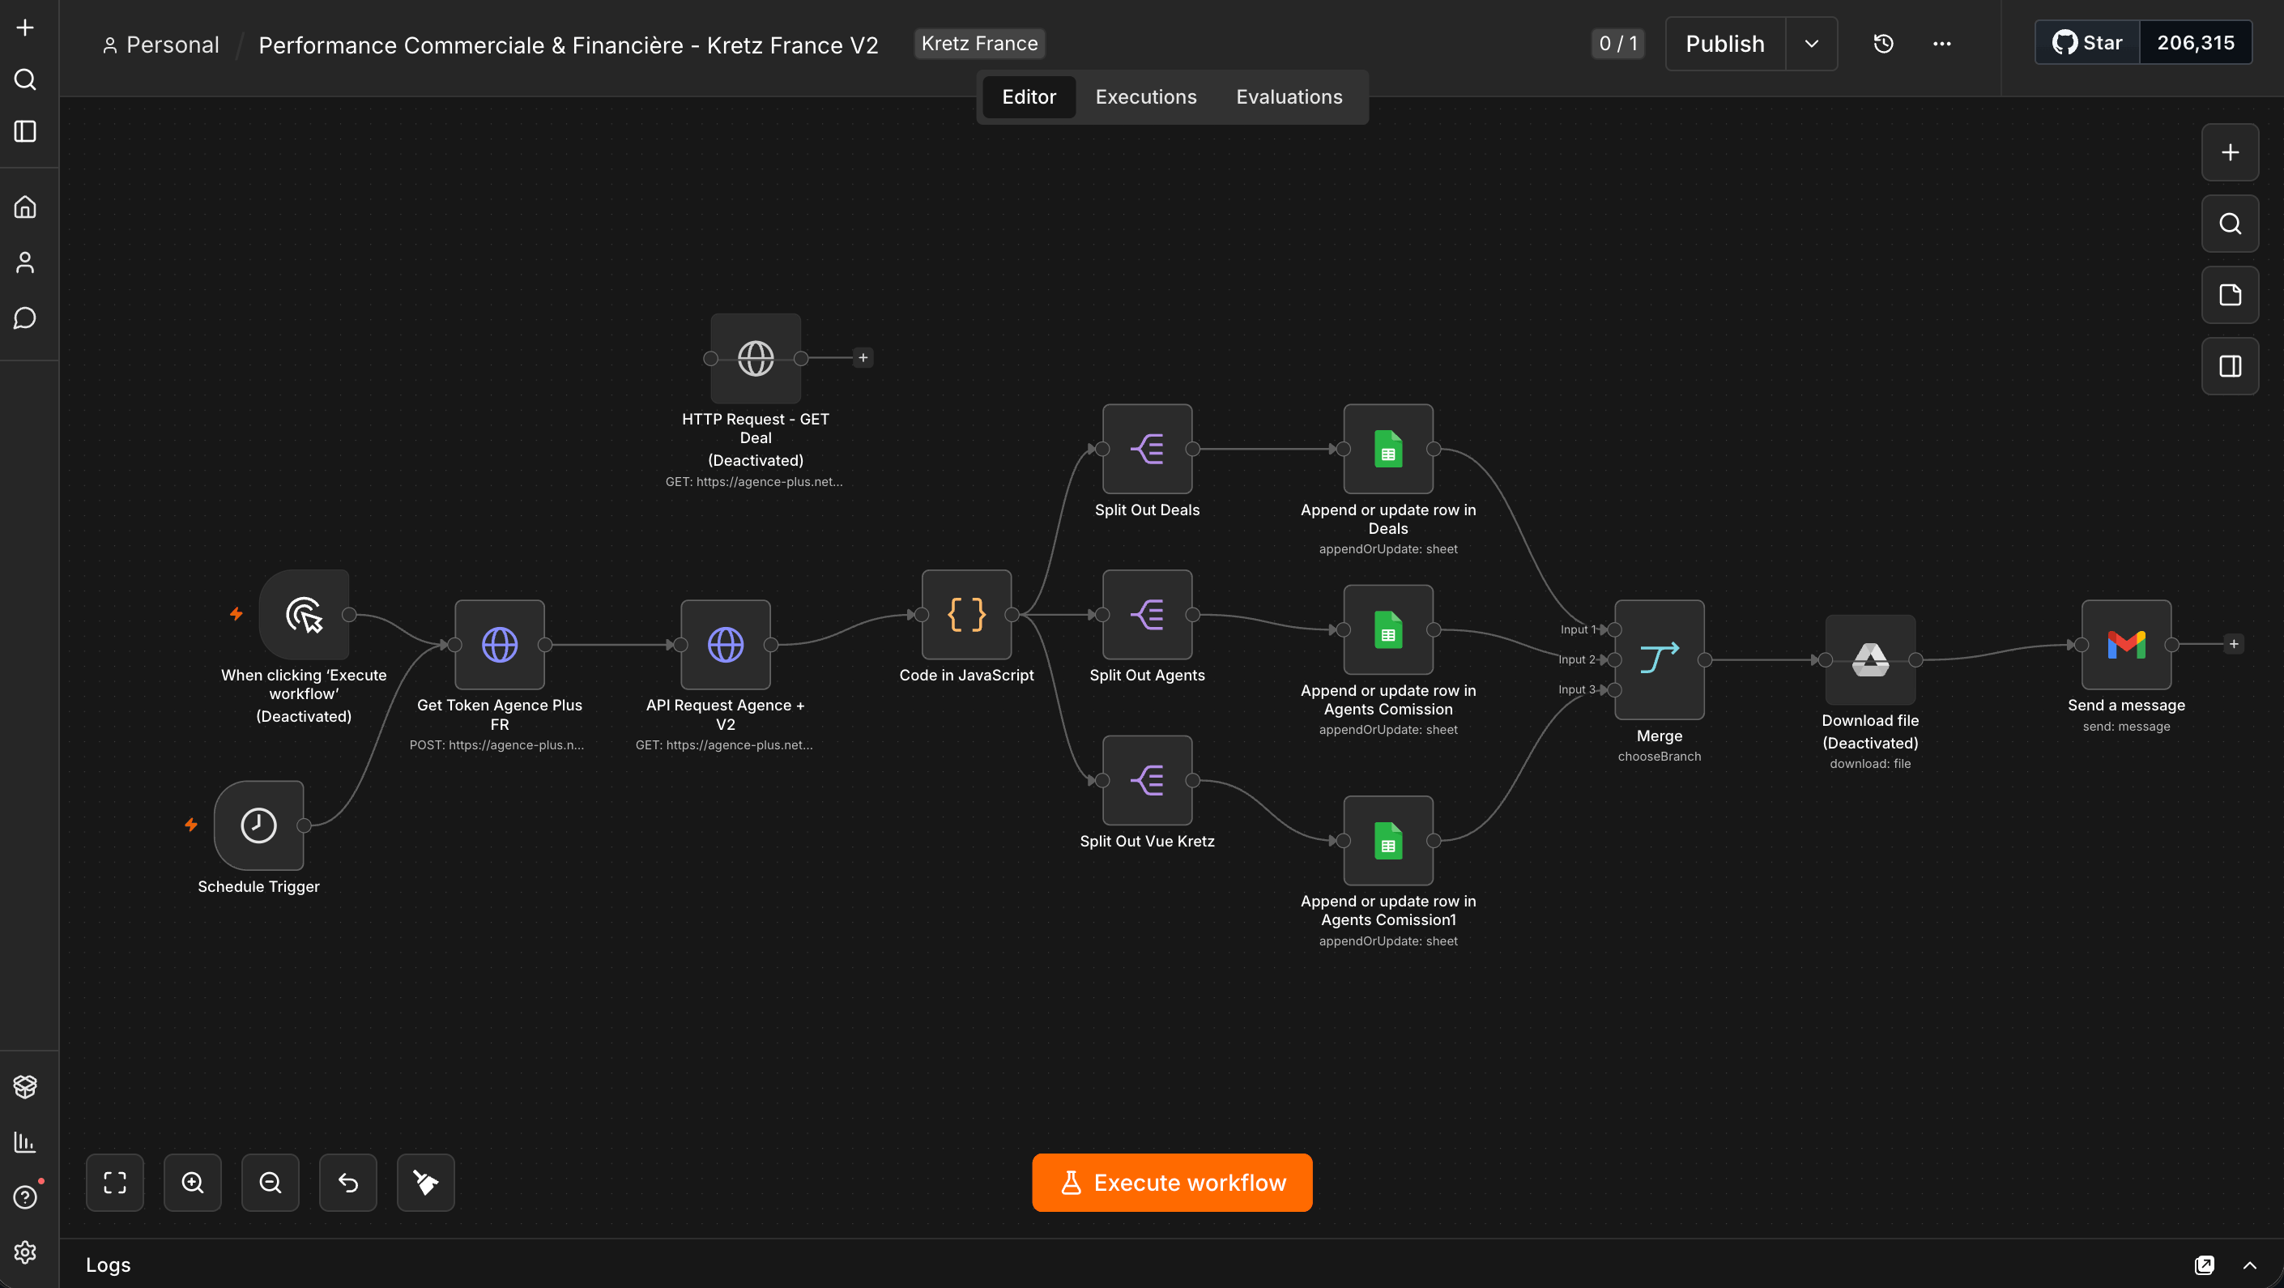Viewport: 2284px width, 1288px height.
Task: Select the API Request Agence + V2 node
Action: click(725, 645)
